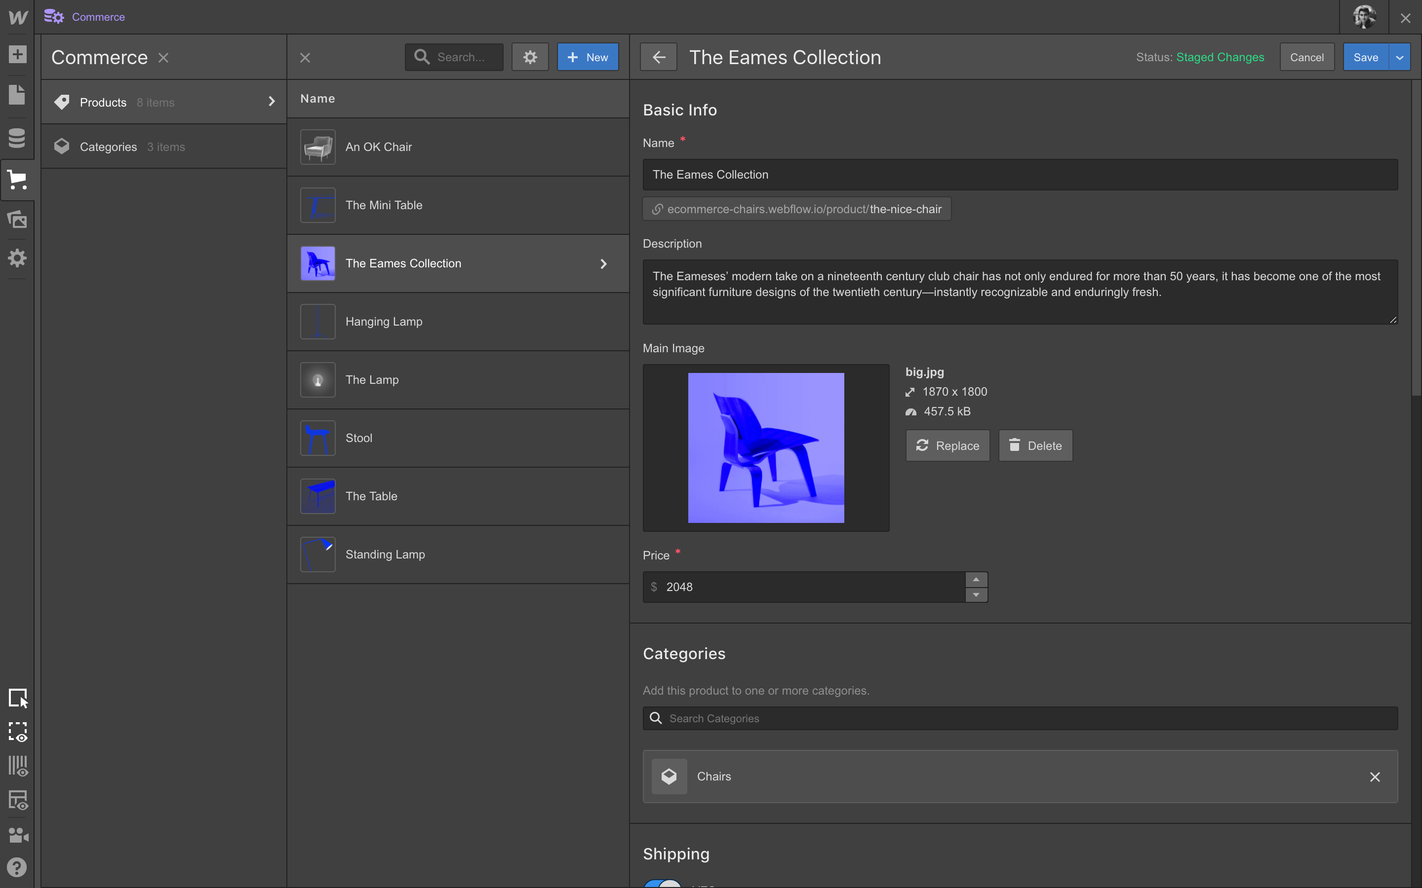This screenshot has width=1422, height=888.
Task: Open The Mini Table product
Action: (x=458, y=205)
